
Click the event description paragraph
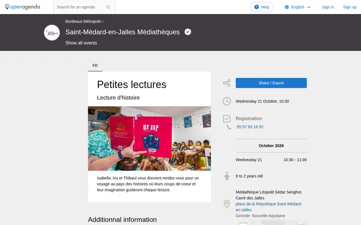point(148,184)
